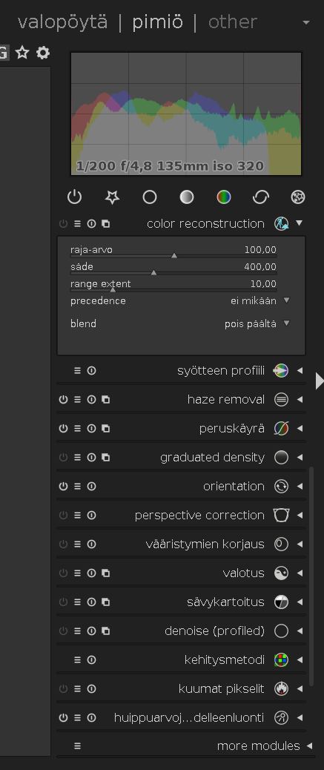Disable the haze removal module

63,399
